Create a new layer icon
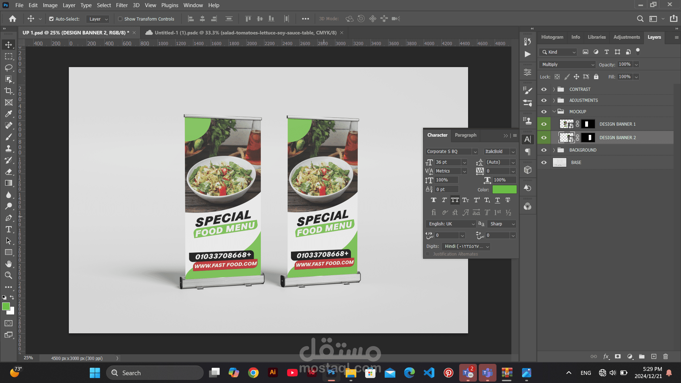The height and width of the screenshot is (383, 681). pyautogui.click(x=654, y=356)
